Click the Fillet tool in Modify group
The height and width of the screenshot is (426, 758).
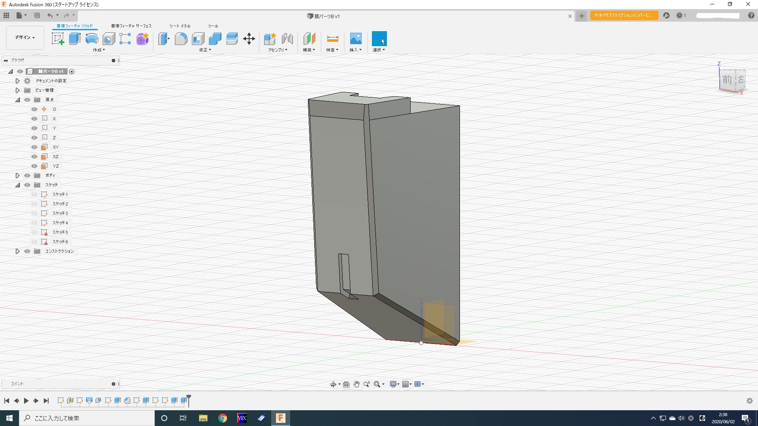tap(181, 39)
